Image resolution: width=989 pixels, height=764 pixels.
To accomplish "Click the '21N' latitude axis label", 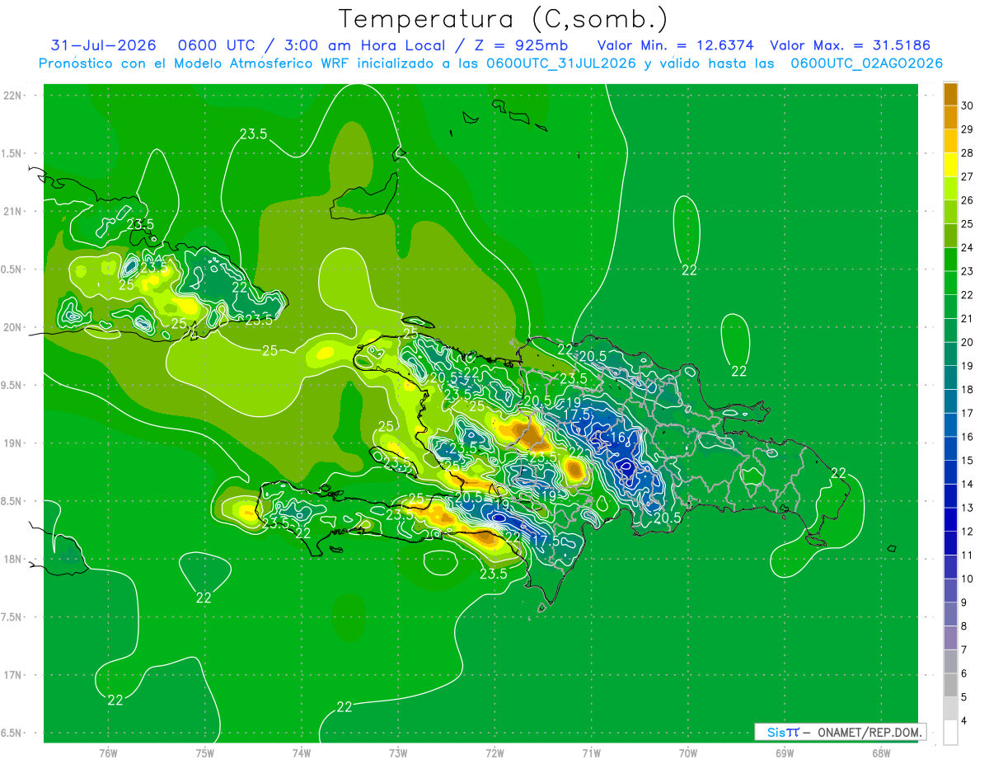I will pyautogui.click(x=12, y=212).
